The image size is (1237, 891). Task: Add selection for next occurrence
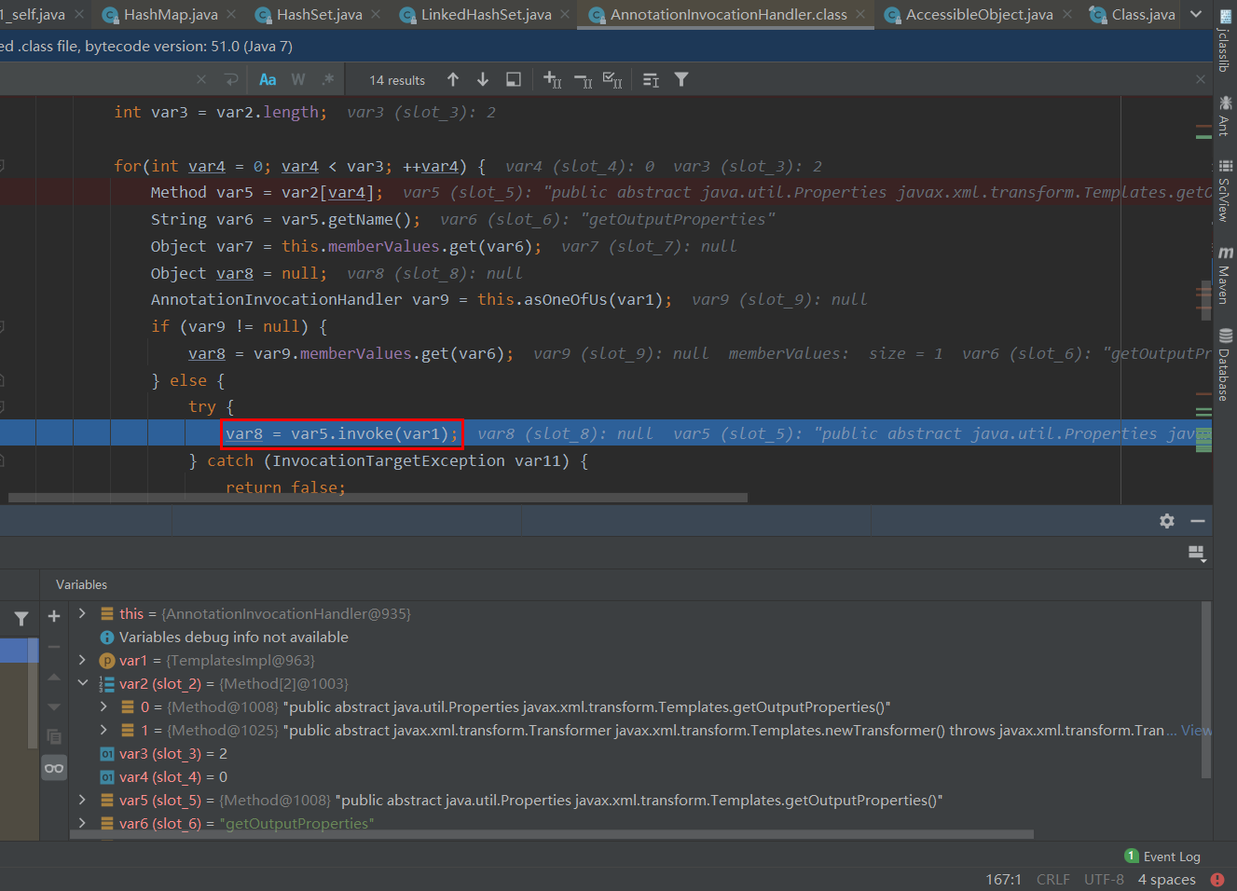click(x=553, y=80)
